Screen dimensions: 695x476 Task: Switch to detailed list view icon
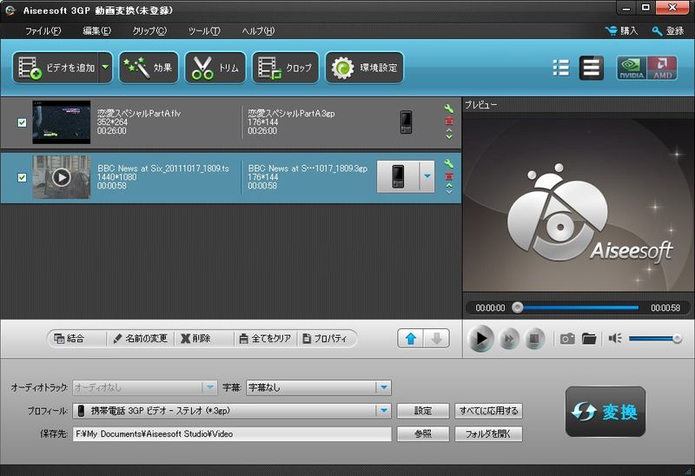point(592,68)
